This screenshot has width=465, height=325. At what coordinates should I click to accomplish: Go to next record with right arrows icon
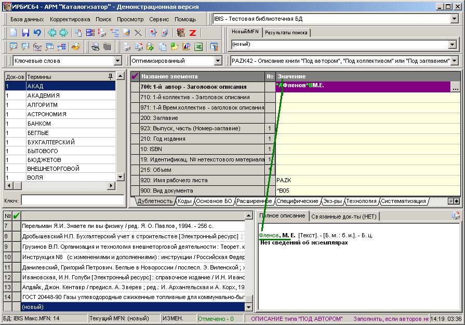click(64, 33)
